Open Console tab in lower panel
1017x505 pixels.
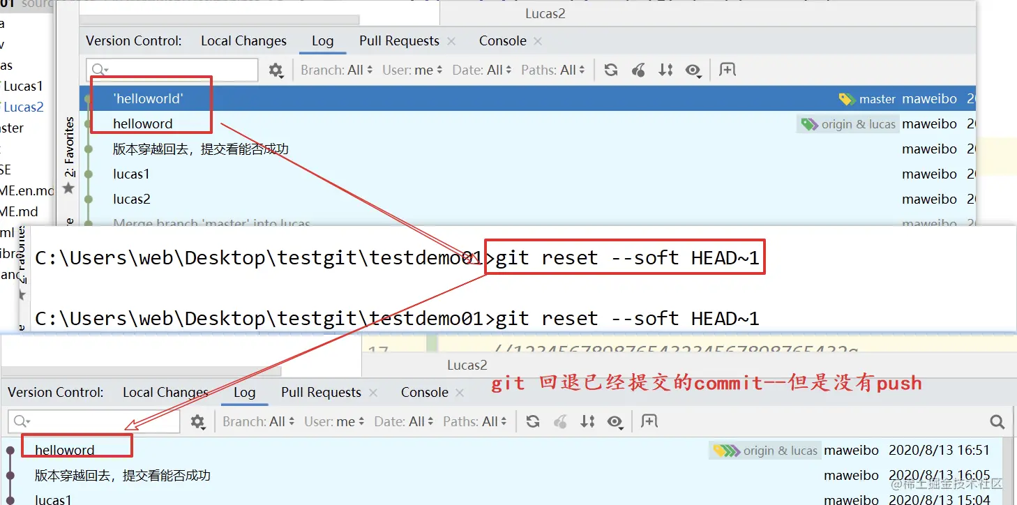pyautogui.click(x=424, y=393)
